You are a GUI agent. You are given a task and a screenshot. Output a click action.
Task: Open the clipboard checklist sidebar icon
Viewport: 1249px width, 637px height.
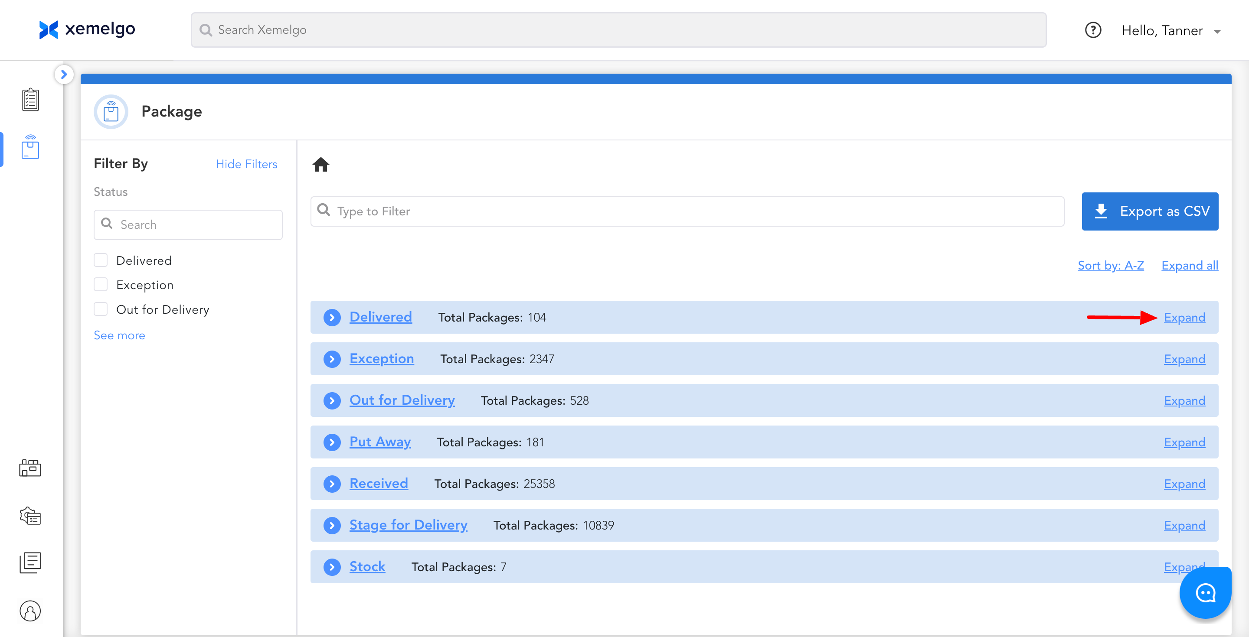pyautogui.click(x=30, y=100)
